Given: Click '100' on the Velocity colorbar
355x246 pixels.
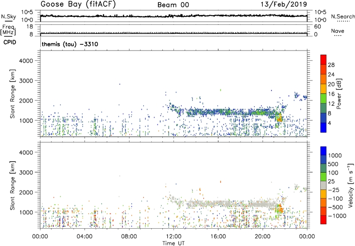Looking at the screenshot, I should pos(333,173).
